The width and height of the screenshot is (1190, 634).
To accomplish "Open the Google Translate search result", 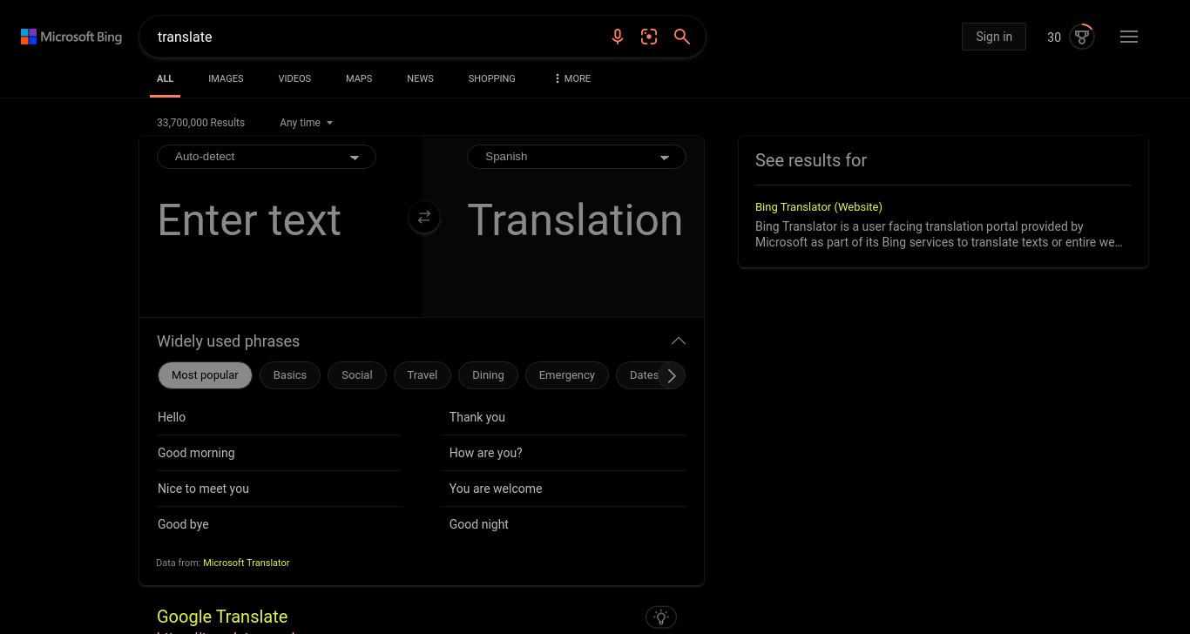I will coord(222,617).
